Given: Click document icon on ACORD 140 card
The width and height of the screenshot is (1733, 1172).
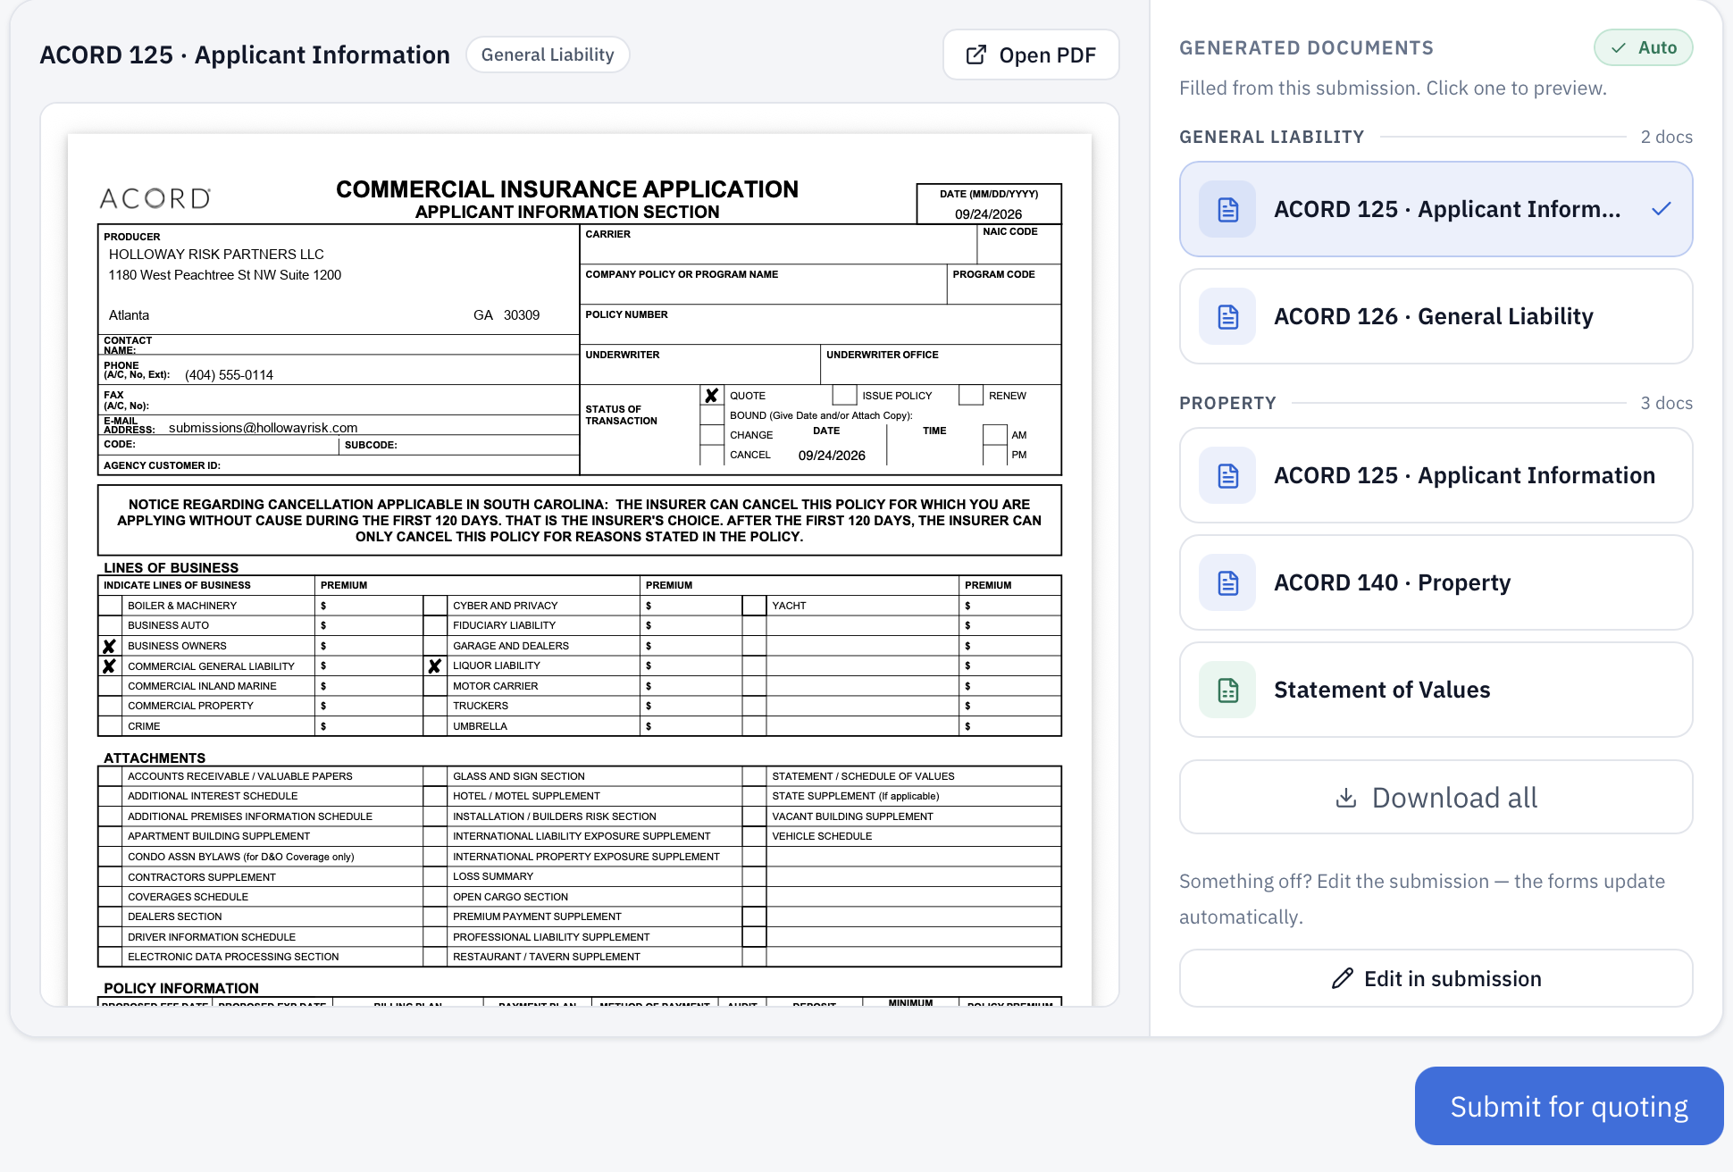Looking at the screenshot, I should click(x=1227, y=582).
